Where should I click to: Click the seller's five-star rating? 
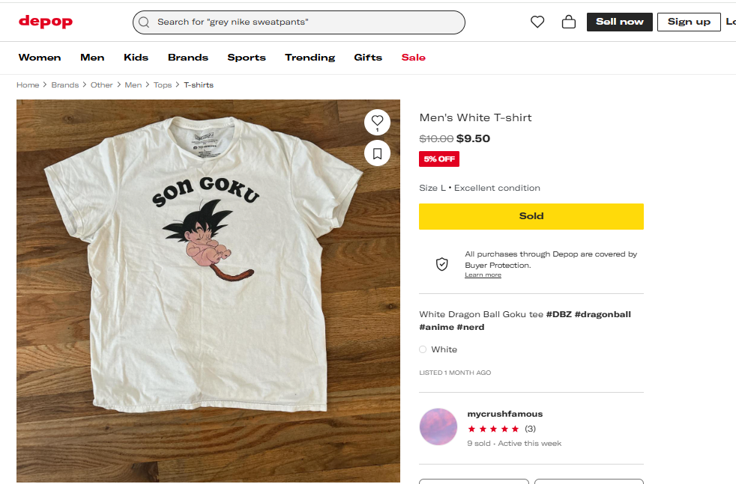[493, 429]
